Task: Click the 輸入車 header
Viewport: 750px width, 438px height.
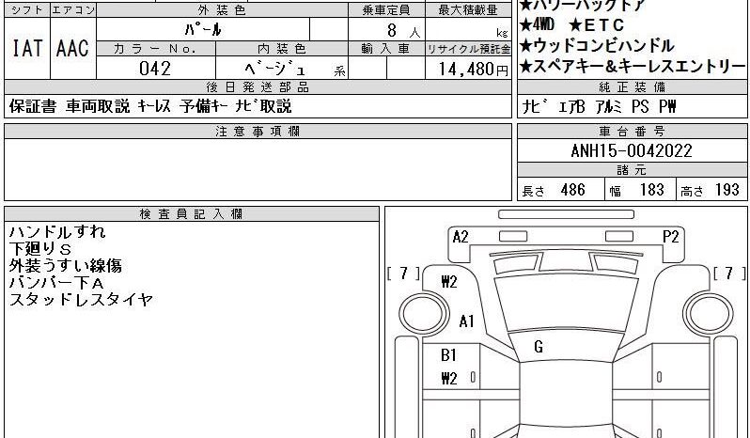Action: pyautogui.click(x=386, y=49)
